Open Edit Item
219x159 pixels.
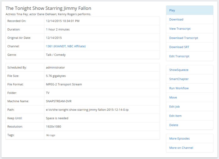click(x=190, y=116)
